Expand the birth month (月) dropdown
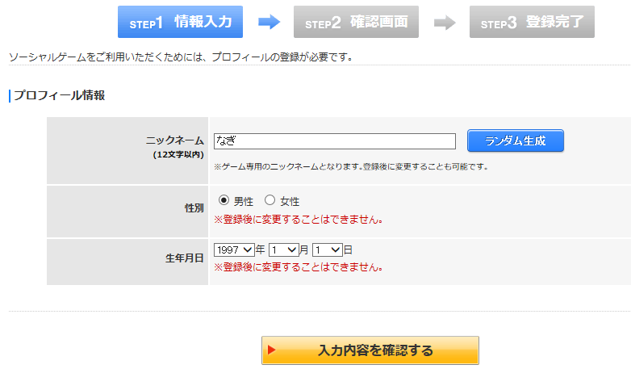631x369 pixels. 283,250
